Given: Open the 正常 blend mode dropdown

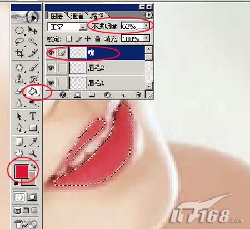Looking at the screenshot, I should pos(67,27).
